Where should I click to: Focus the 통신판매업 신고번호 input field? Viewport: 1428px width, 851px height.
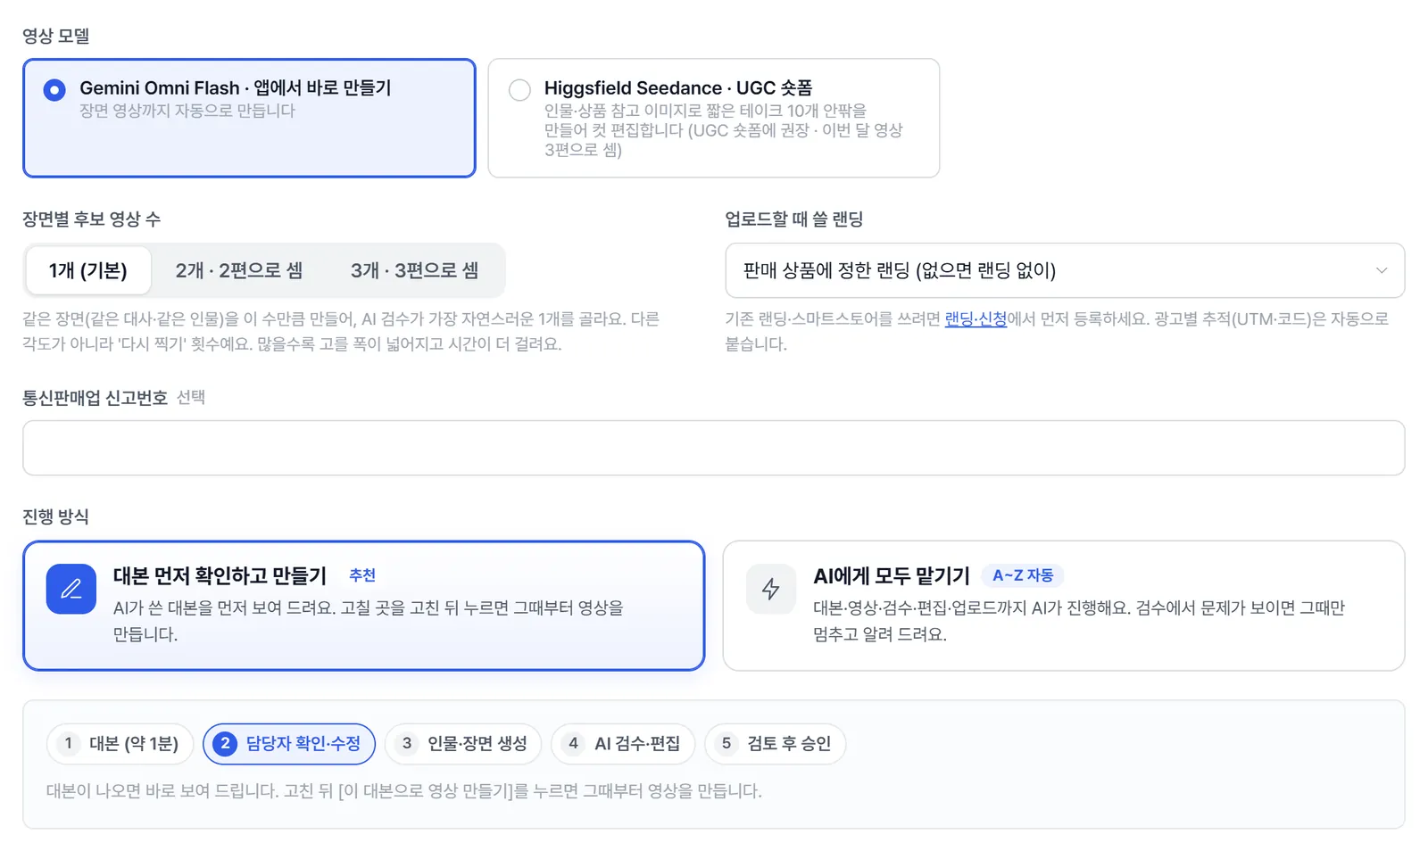714,448
